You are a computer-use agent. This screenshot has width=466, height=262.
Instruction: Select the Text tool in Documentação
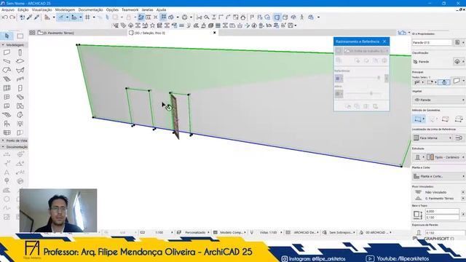(x=7, y=172)
